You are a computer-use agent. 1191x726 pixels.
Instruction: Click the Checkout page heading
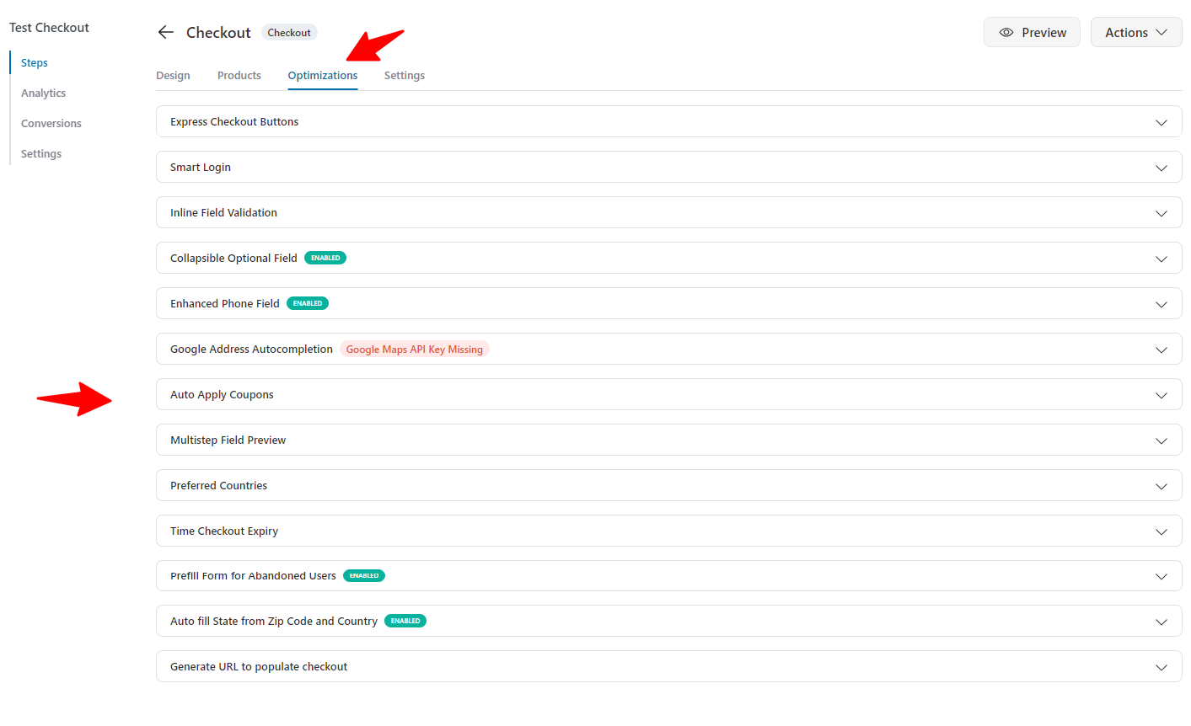(x=218, y=32)
